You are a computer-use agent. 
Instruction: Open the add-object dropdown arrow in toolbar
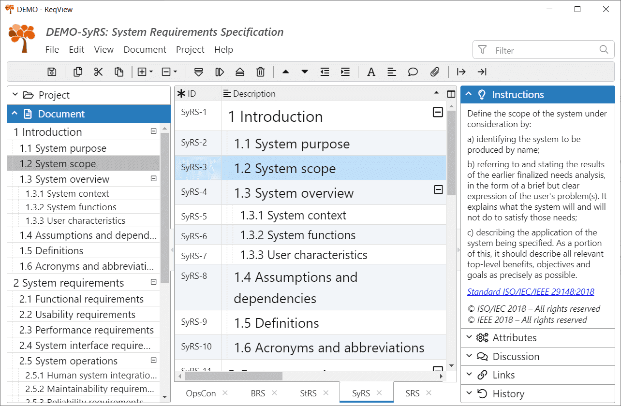tap(151, 72)
